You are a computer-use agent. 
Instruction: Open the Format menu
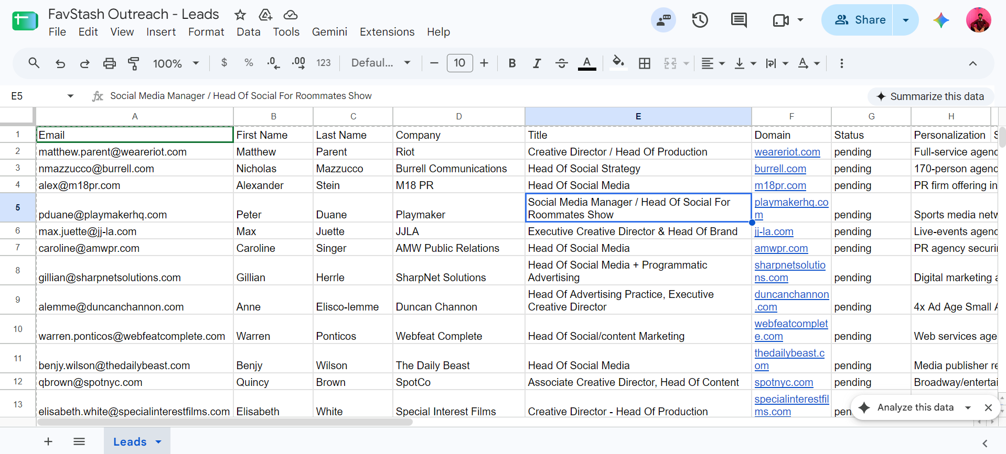click(206, 32)
